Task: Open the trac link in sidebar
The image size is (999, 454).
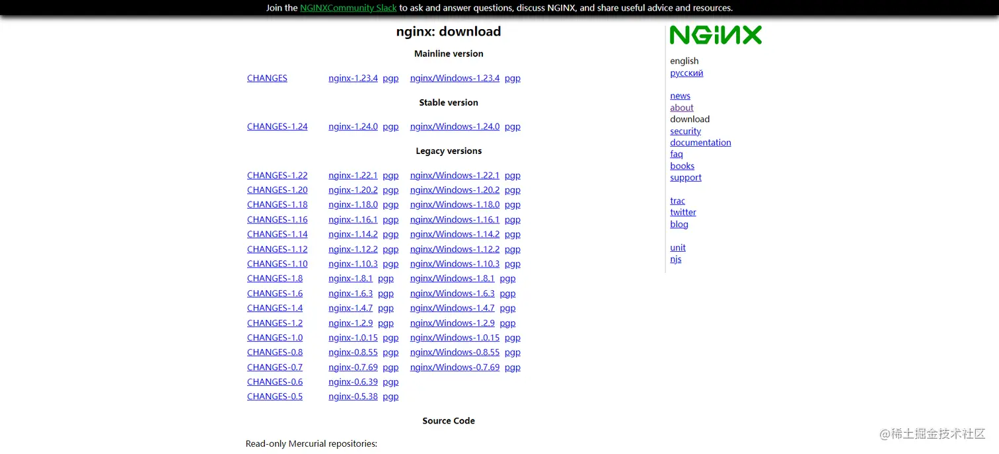Action: point(677,201)
